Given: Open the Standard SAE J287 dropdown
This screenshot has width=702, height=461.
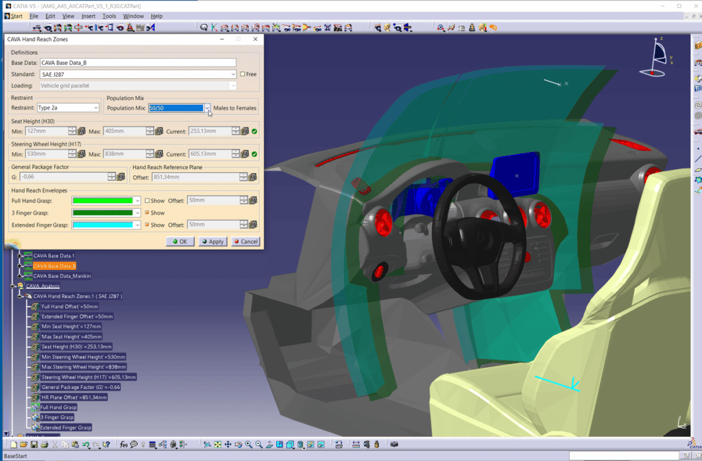Looking at the screenshot, I should click(233, 74).
